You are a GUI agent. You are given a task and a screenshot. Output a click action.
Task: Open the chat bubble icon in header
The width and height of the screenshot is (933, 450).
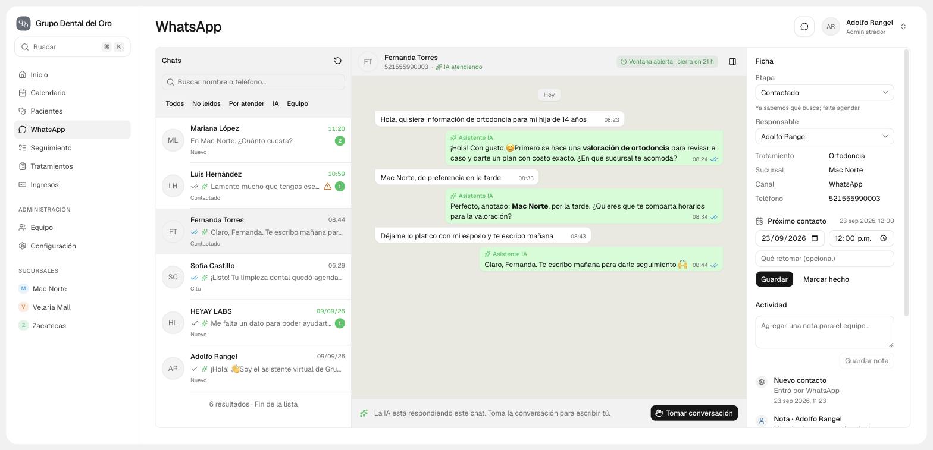(x=804, y=26)
